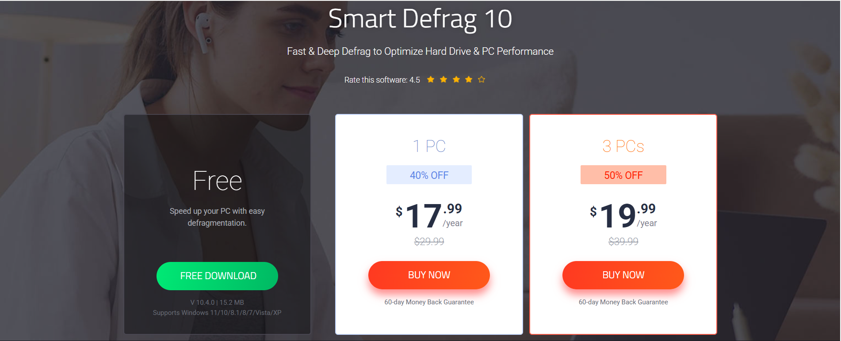This screenshot has width=841, height=341.
Task: Click the first rating star
Action: tap(431, 80)
